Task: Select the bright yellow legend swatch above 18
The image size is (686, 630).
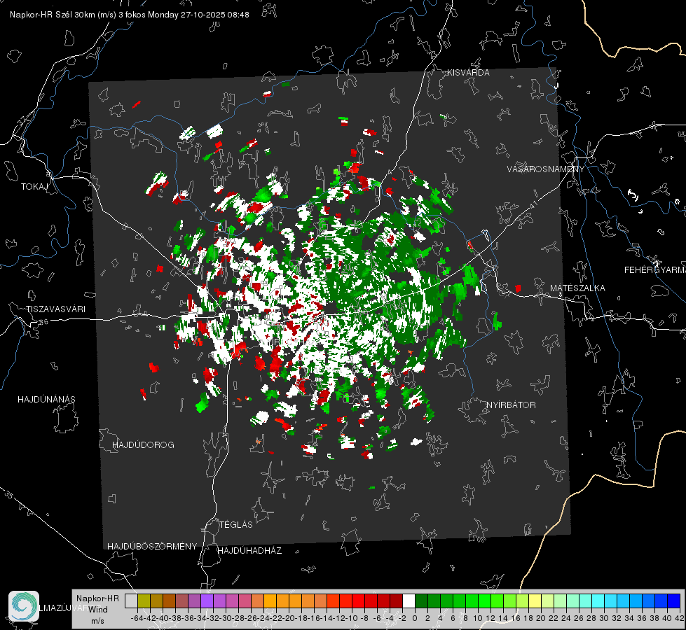Action: (535, 601)
